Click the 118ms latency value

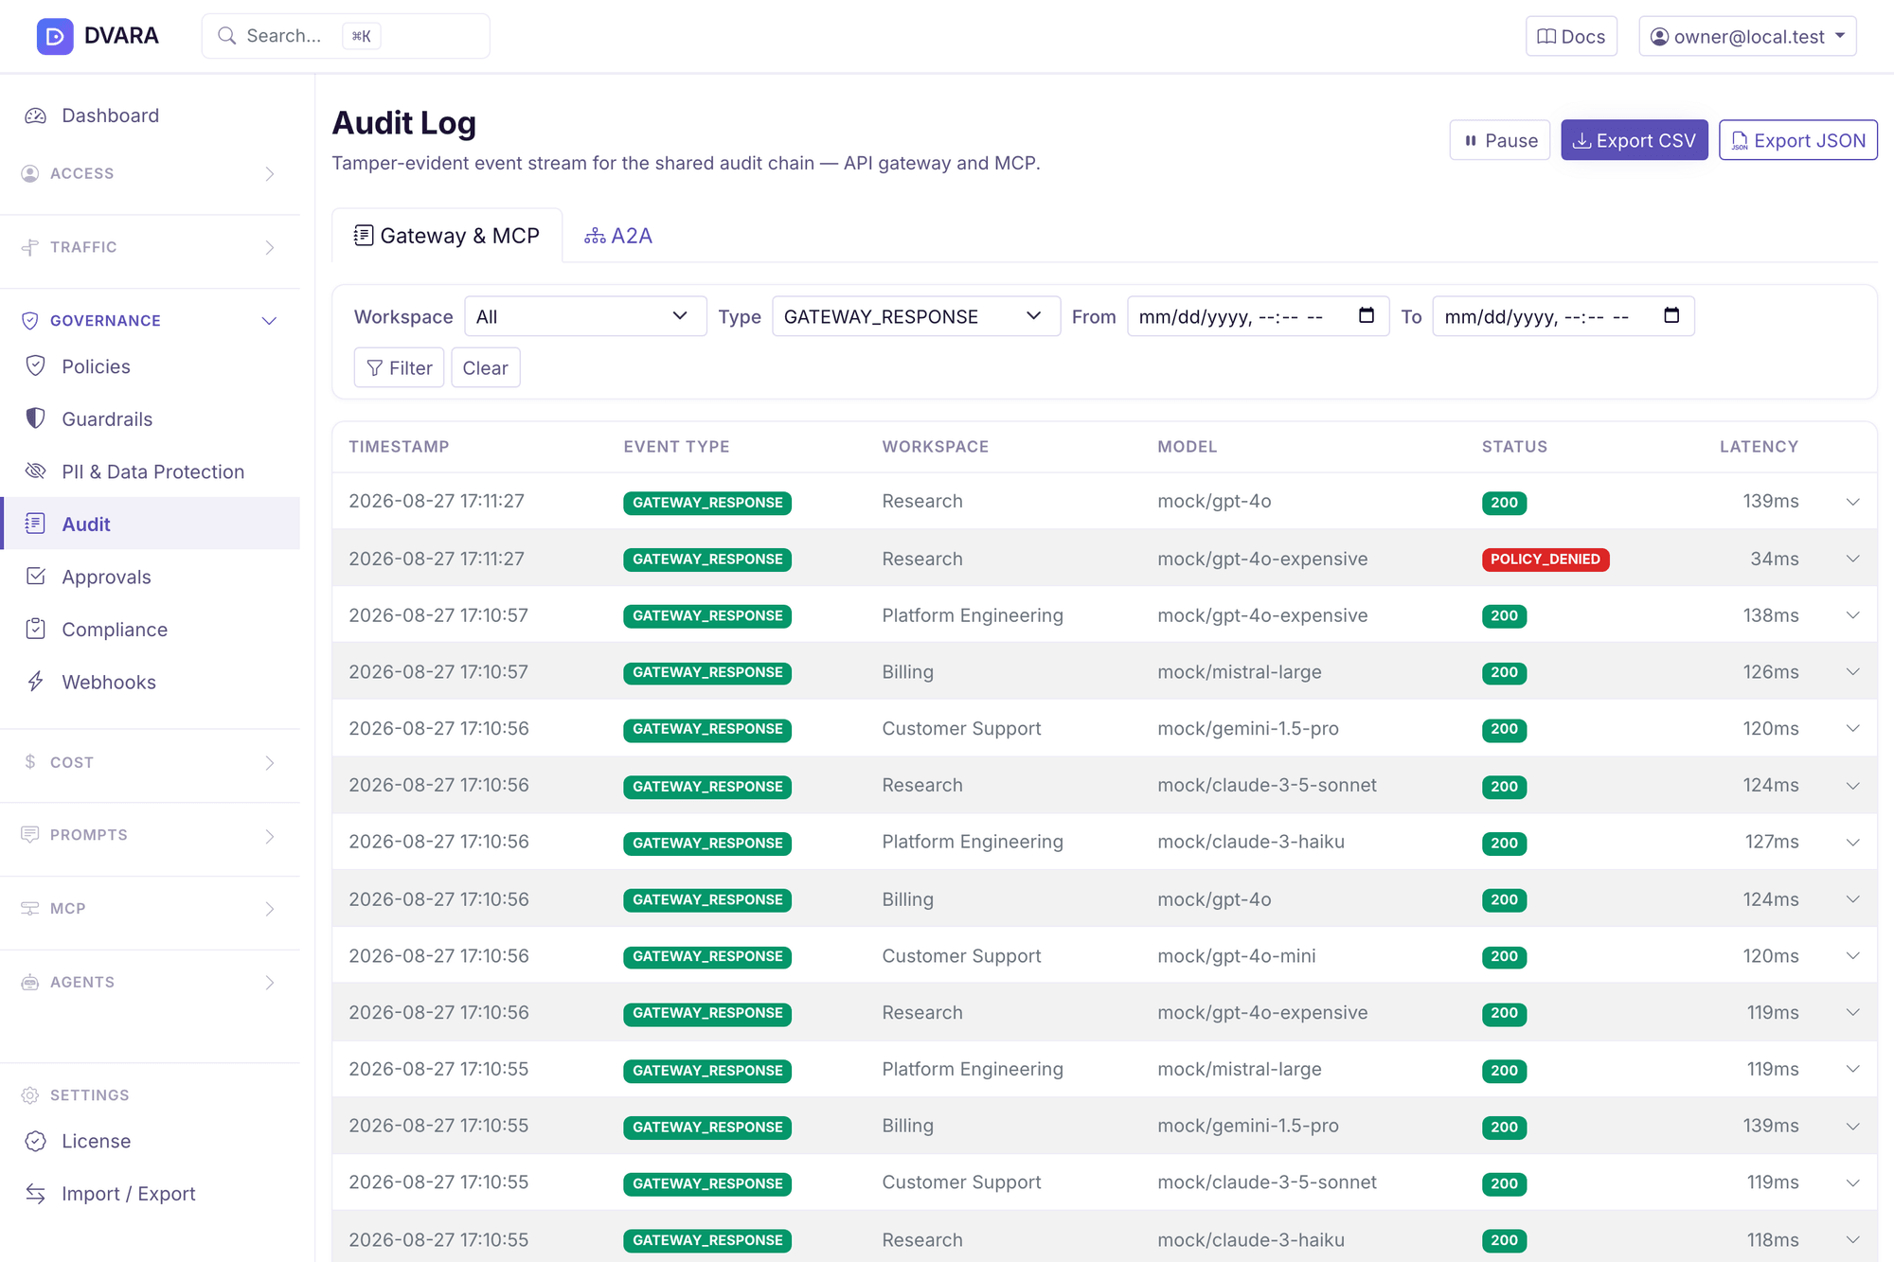point(1773,1240)
